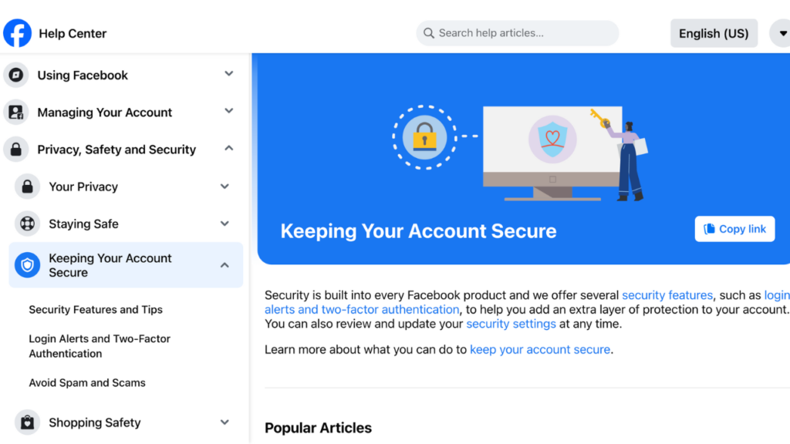Click the Keeping Your Account Secure shield icon
The height and width of the screenshot is (444, 790).
(27, 265)
